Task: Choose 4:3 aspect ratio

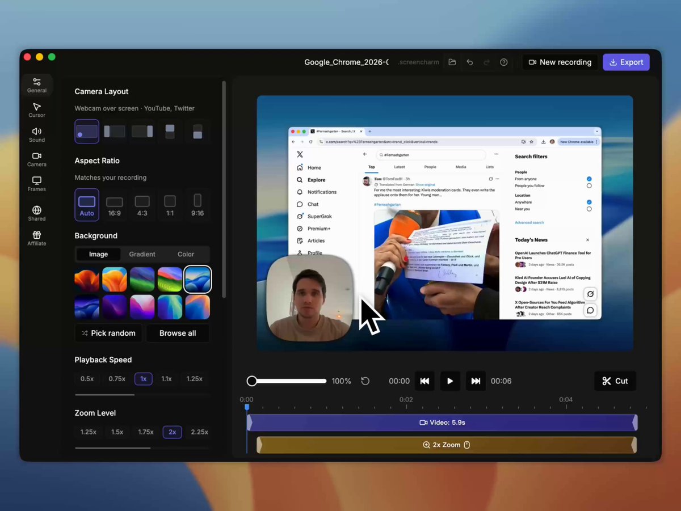Action: click(x=142, y=205)
